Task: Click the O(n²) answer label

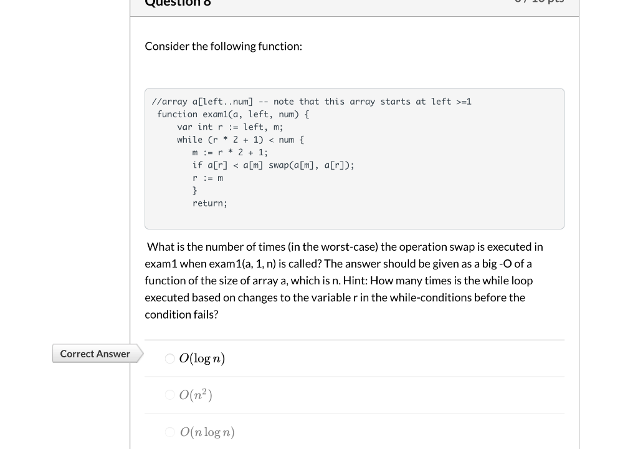Action: coord(194,394)
